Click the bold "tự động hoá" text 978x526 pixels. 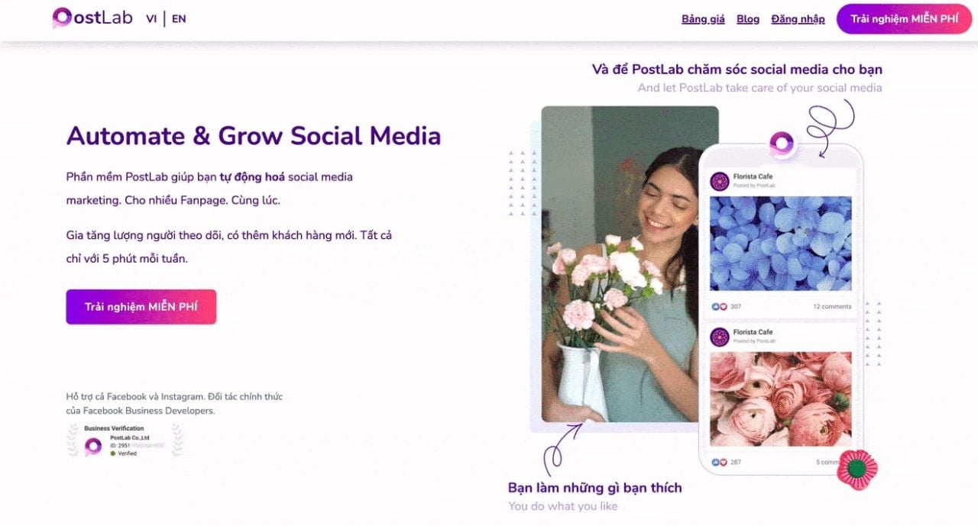click(252, 177)
